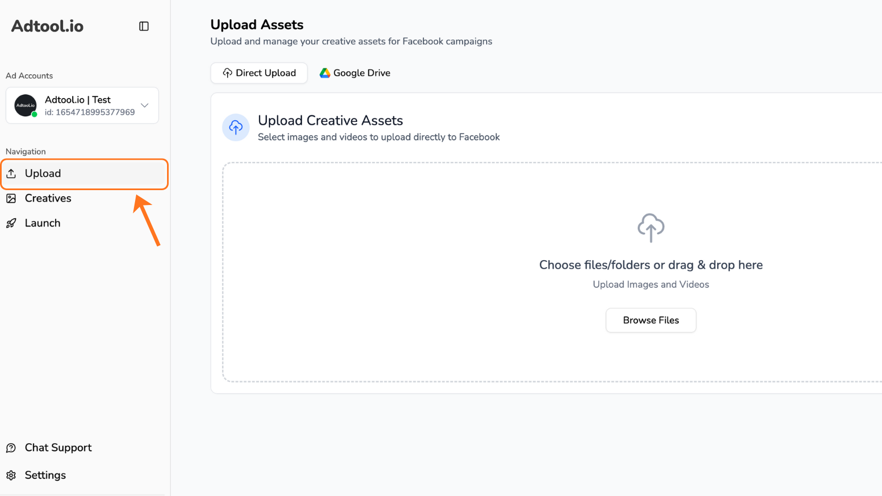Click the rocket icon next to Launch
This screenshot has width=882, height=496.
point(12,223)
